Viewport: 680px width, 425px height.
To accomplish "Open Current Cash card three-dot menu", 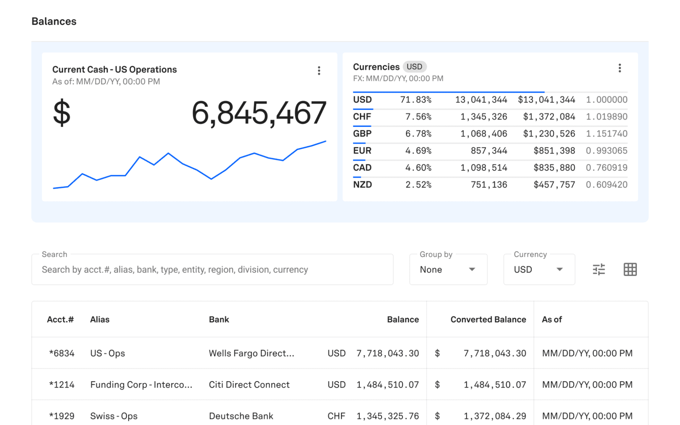I will click(x=319, y=71).
